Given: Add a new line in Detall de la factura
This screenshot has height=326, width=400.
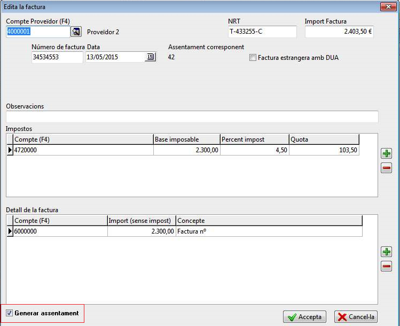Looking at the screenshot, I should point(387,252).
